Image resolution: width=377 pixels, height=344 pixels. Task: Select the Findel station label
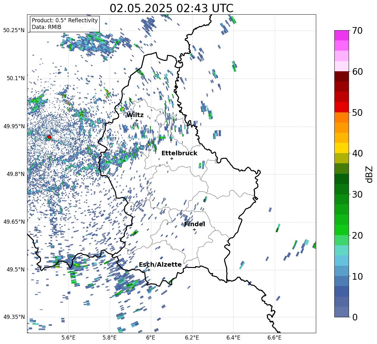pyautogui.click(x=195, y=224)
